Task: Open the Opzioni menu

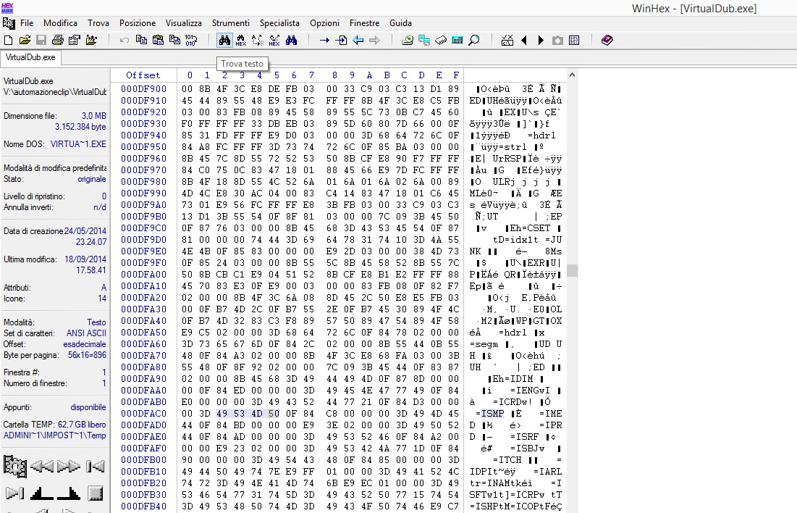Action: [325, 23]
